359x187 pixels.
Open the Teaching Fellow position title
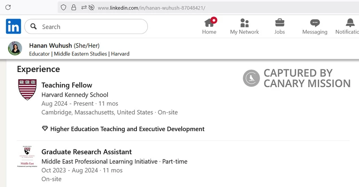(66, 85)
